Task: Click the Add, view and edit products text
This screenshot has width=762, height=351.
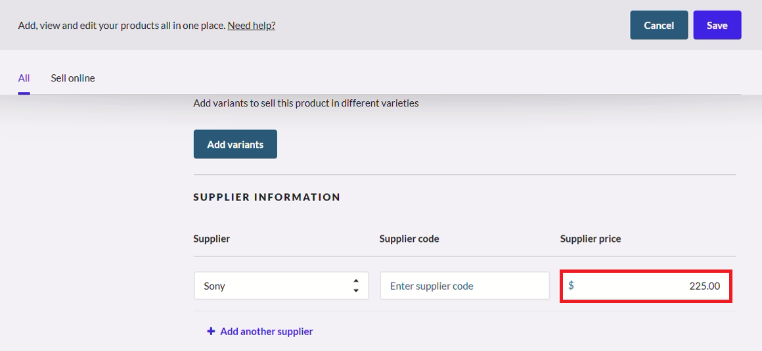Action: 122,25
